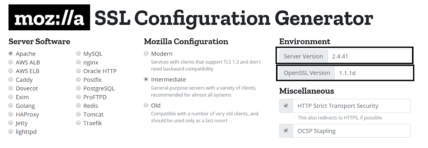Select the PostgreSQL server option
The height and width of the screenshot is (148, 428).
[78, 88]
